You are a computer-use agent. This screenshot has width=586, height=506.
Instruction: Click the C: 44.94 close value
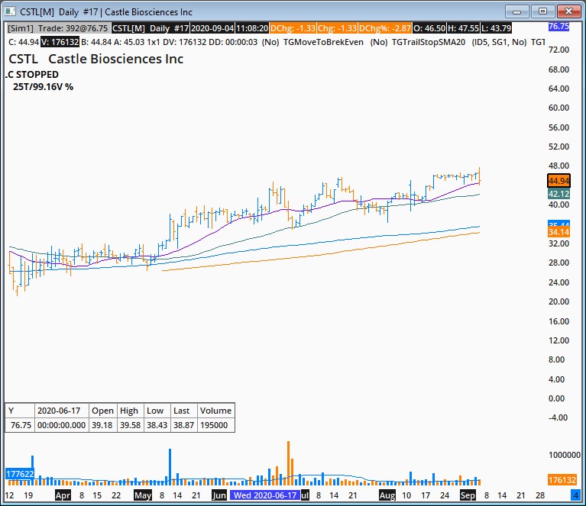(24, 42)
